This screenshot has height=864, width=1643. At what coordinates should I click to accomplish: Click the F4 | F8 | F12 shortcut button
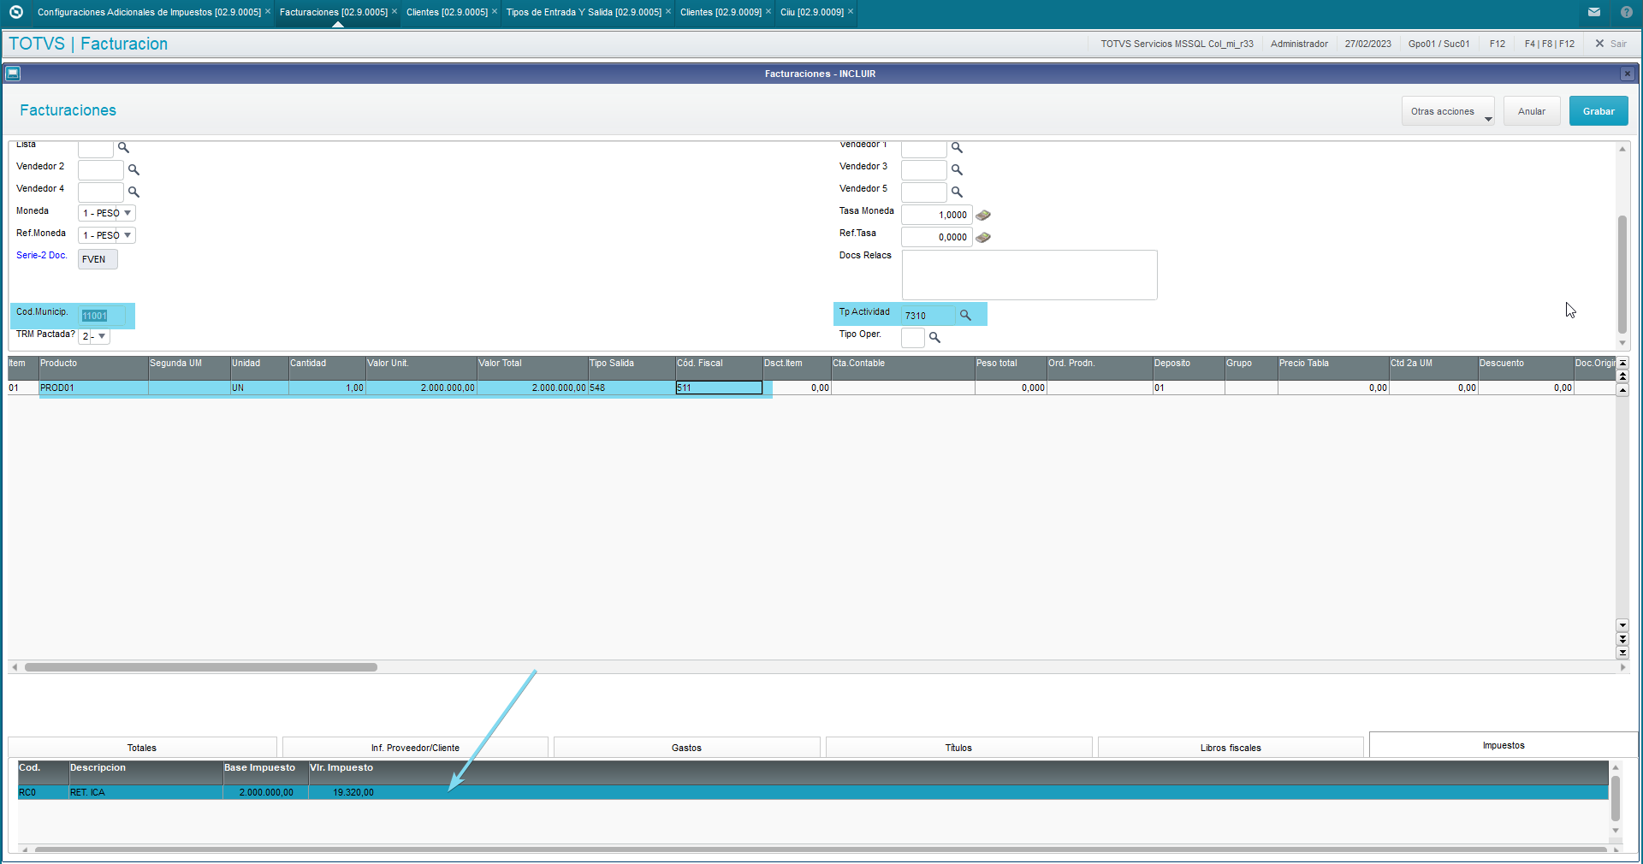(x=1549, y=44)
